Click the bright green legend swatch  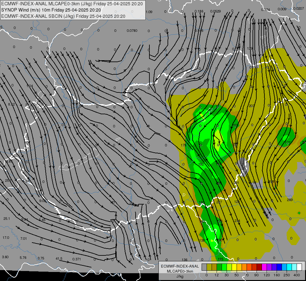tap(224, 267)
